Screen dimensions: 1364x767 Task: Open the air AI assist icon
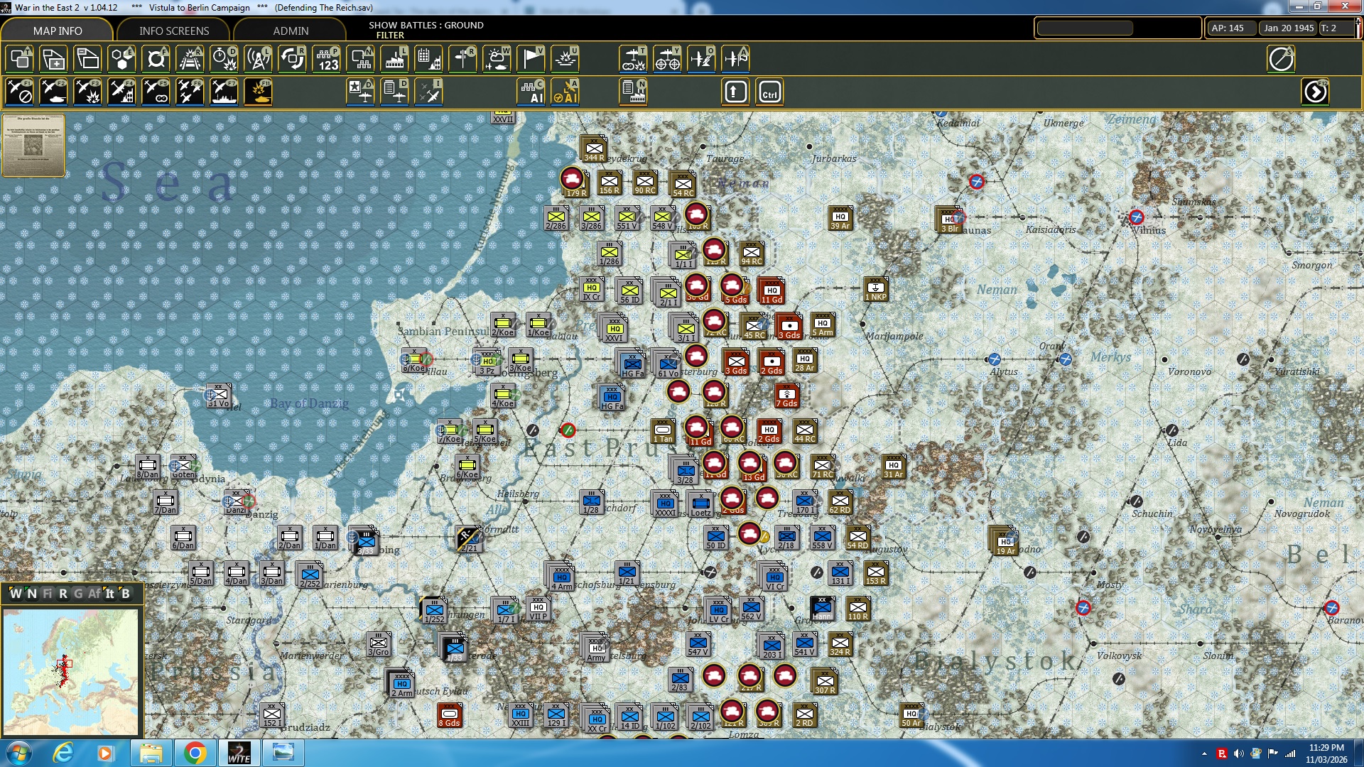566,92
